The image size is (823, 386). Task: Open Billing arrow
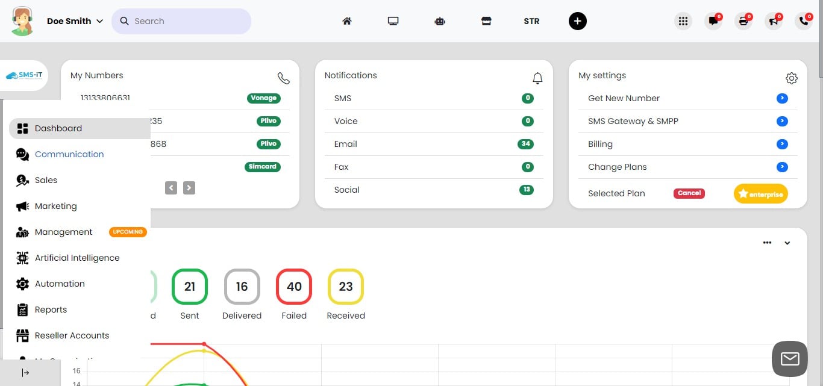click(782, 144)
